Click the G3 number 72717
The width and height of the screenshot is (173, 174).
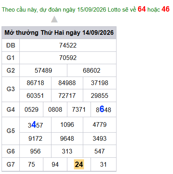(x=67, y=96)
